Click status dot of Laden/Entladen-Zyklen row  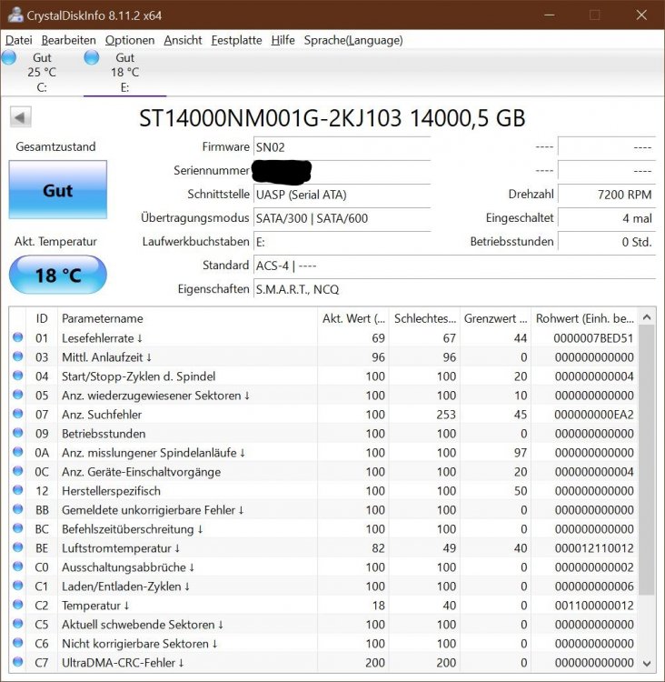coord(18,586)
